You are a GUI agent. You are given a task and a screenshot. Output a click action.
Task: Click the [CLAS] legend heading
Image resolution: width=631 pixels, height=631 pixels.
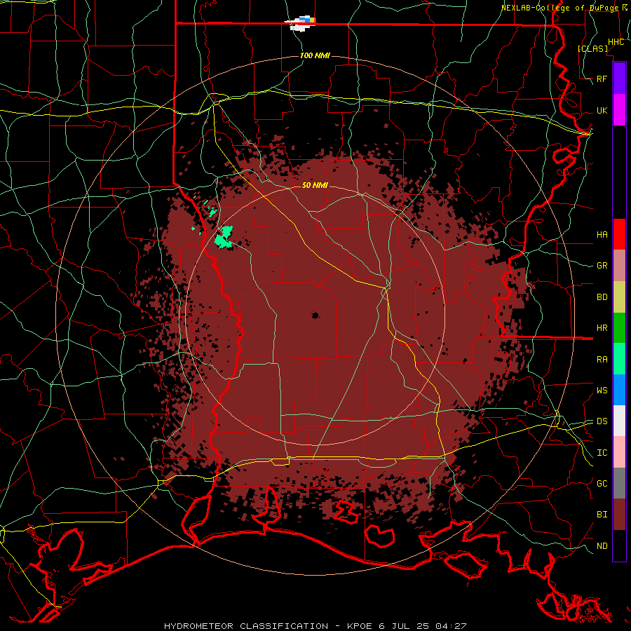(x=592, y=48)
